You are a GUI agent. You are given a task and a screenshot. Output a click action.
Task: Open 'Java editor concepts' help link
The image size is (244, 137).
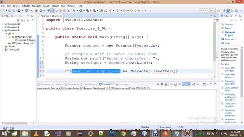pos(230,69)
